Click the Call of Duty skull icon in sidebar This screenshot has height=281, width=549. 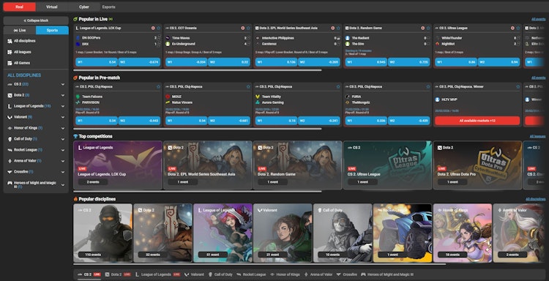tap(10, 139)
